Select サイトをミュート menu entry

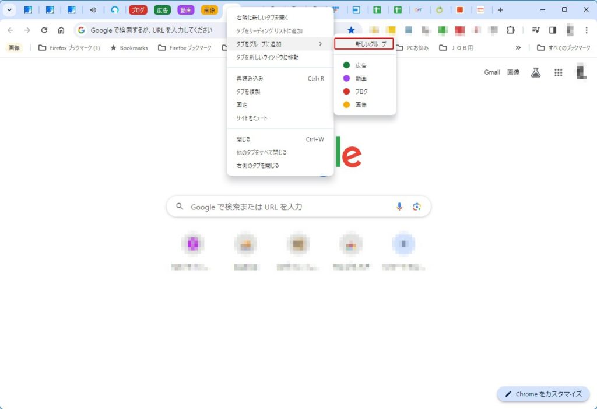(252, 118)
